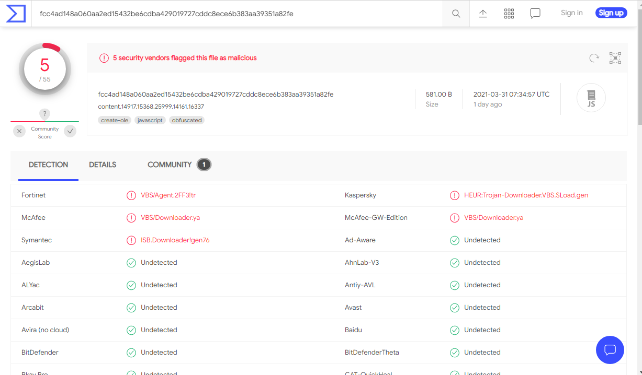Click the green check icon for Arcabit
Image resolution: width=642 pixels, height=375 pixels.
[131, 308]
